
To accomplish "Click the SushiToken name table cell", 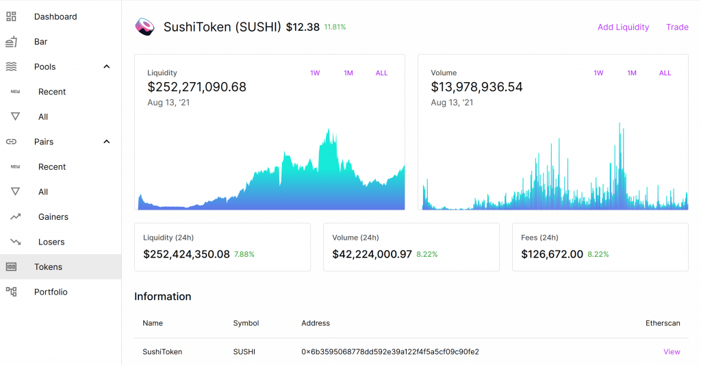I will 162,351.
